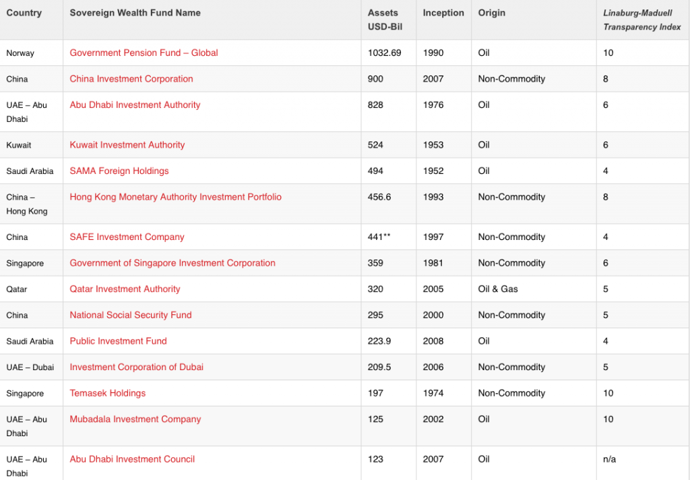Click Investment Corporation of Dubai link
This screenshot has width=690, height=480.
136,367
